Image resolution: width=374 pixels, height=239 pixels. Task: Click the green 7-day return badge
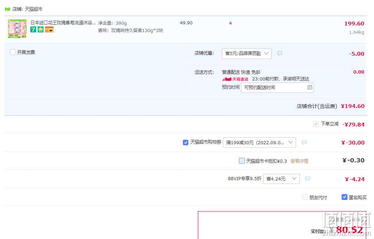[33, 30]
